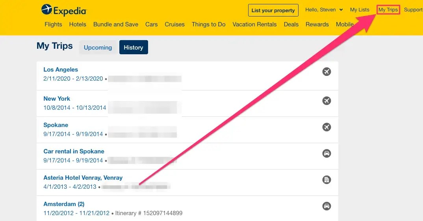The width and height of the screenshot is (423, 221).
Task: Open Asteria Hotel Venray, Venray booking
Action: coord(83,178)
